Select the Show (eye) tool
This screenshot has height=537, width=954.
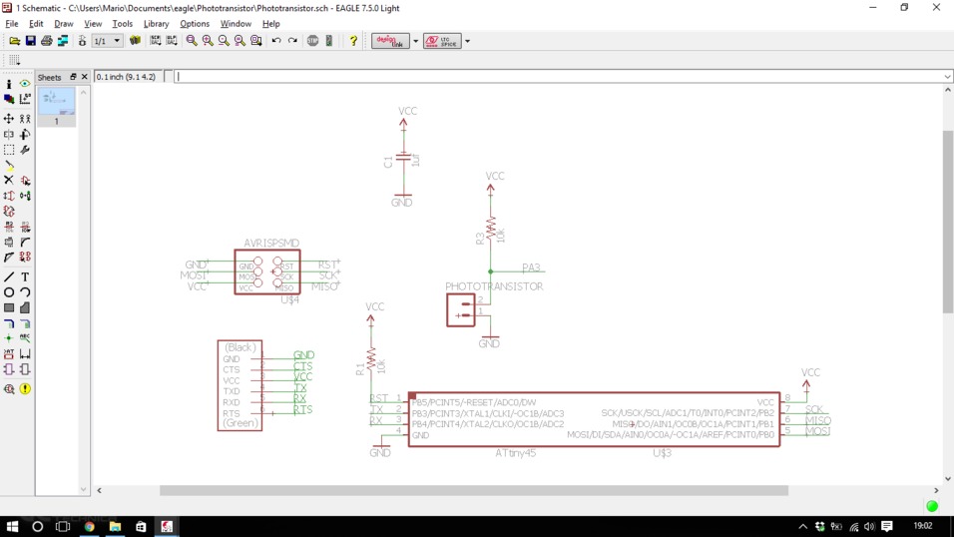pos(25,84)
